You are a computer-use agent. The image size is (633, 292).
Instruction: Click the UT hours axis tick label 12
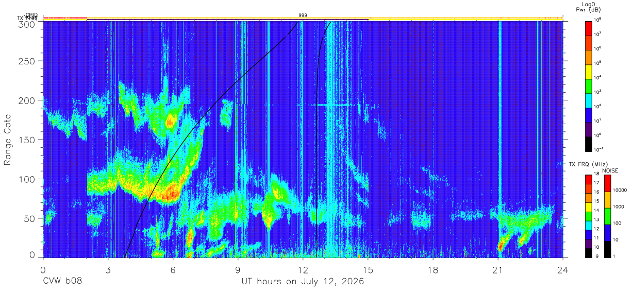[303, 269]
